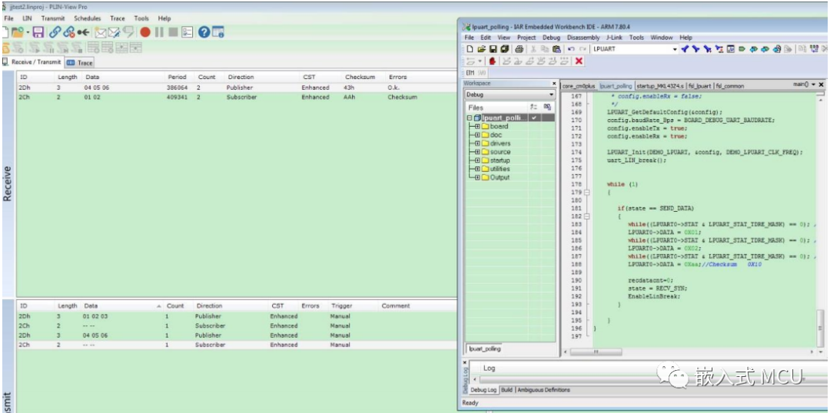This screenshot has height=413, width=830.
Task: Click the Save icon in PLIN-View Pro
Action: click(38, 32)
